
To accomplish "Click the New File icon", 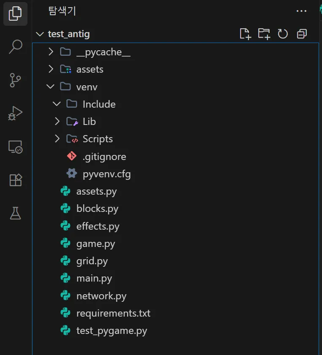I will tap(245, 34).
